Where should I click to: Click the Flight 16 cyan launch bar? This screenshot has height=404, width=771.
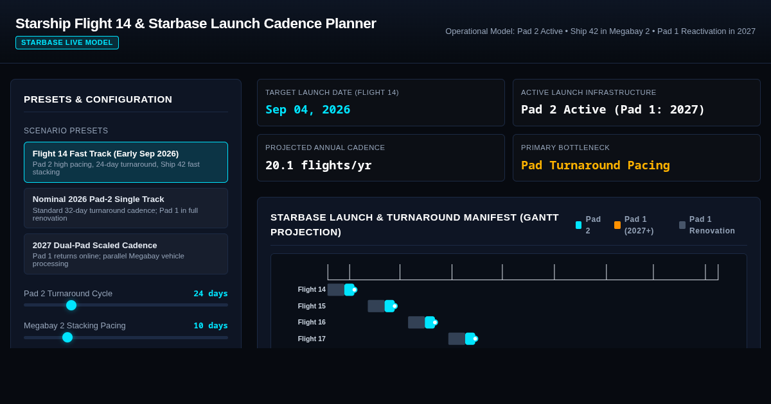pyautogui.click(x=430, y=323)
